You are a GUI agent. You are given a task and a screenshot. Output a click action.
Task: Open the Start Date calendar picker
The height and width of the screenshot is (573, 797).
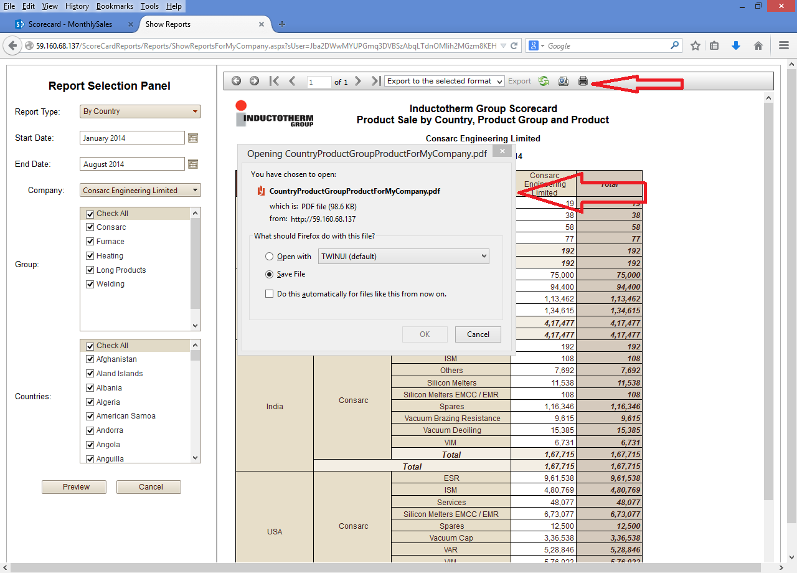pos(193,138)
